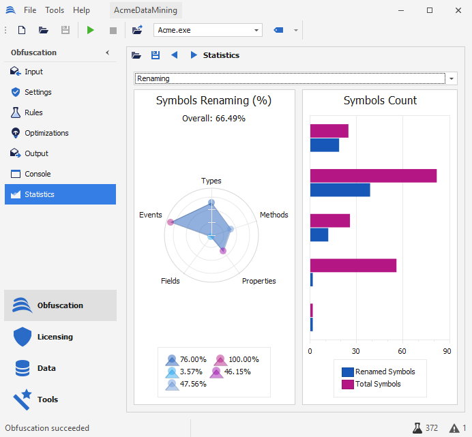472x437 pixels.
Task: Click the warning triangle in the status bar
Action: coord(454,428)
